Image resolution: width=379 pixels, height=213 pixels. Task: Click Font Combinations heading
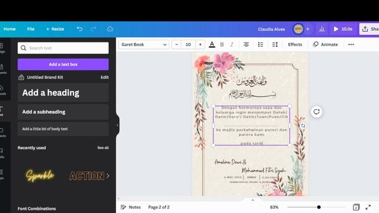point(37,208)
